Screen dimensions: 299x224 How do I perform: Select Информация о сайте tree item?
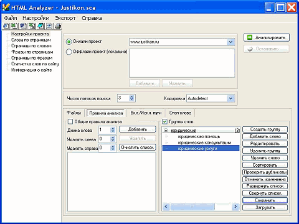point(31,70)
